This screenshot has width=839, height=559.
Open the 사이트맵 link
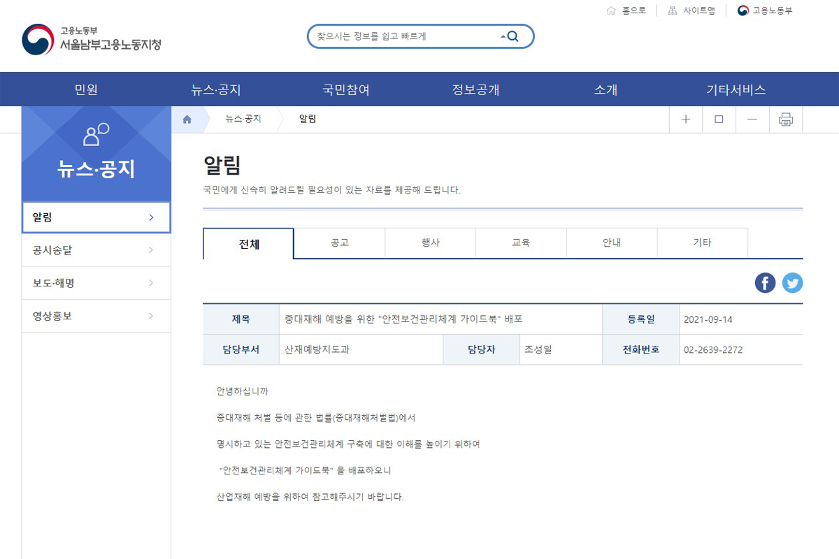(691, 10)
